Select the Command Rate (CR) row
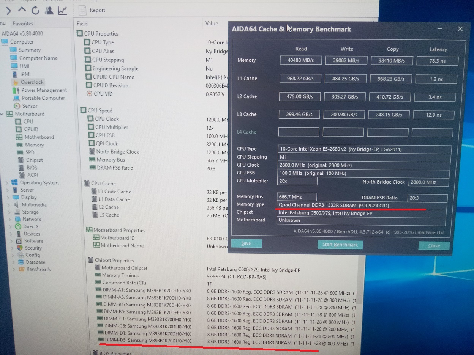This screenshot has width=474, height=355. click(124, 283)
